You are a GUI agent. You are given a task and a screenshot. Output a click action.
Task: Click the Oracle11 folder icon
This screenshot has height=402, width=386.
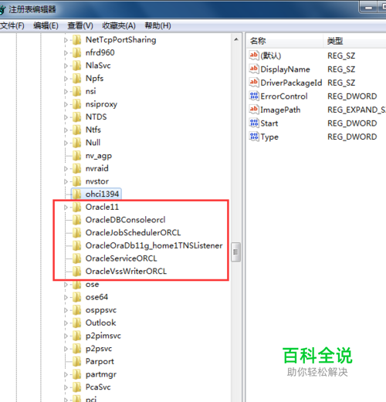[76, 207]
